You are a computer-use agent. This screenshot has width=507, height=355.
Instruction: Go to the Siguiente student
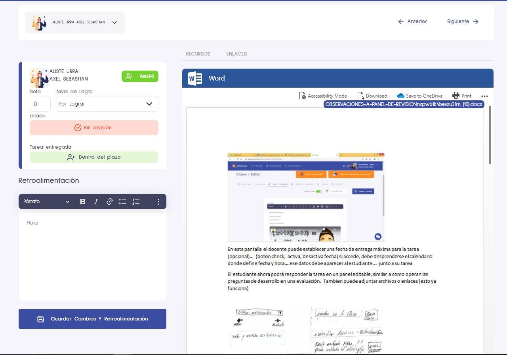coord(463,21)
